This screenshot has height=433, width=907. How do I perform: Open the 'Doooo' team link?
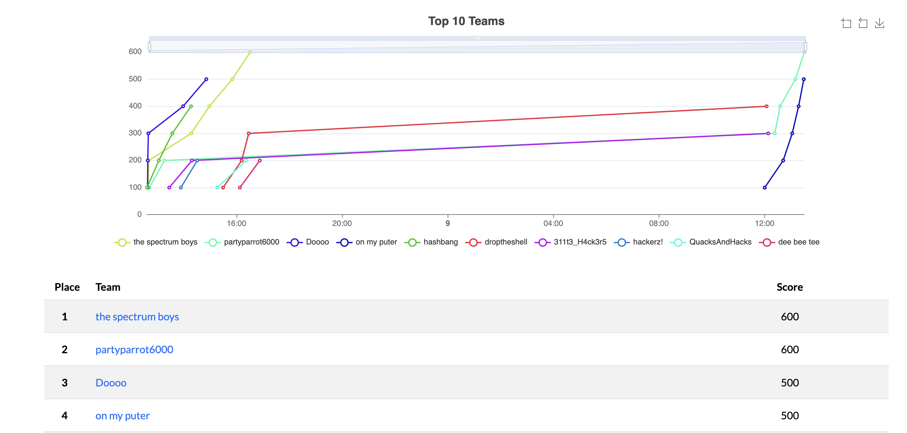111,383
